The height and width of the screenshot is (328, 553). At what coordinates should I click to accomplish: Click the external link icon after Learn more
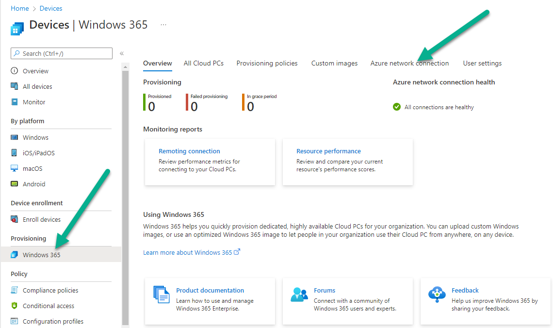[x=237, y=252]
